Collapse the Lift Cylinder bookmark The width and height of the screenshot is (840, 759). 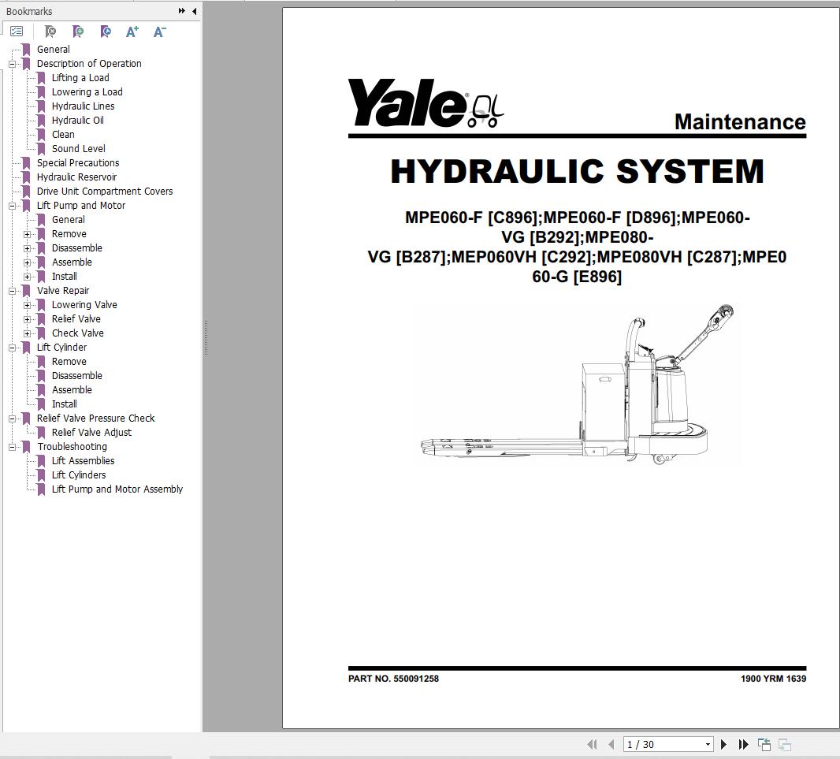12,348
